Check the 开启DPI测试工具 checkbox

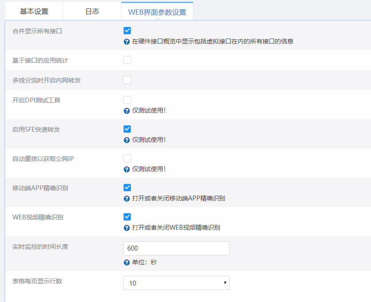click(127, 99)
